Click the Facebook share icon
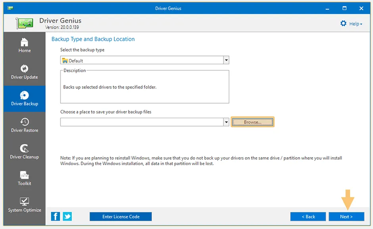373x229 pixels. point(56,216)
